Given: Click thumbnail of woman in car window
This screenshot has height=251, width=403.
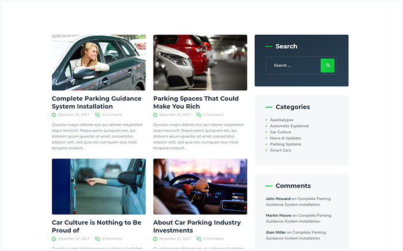Looking at the screenshot, I should pos(98,63).
